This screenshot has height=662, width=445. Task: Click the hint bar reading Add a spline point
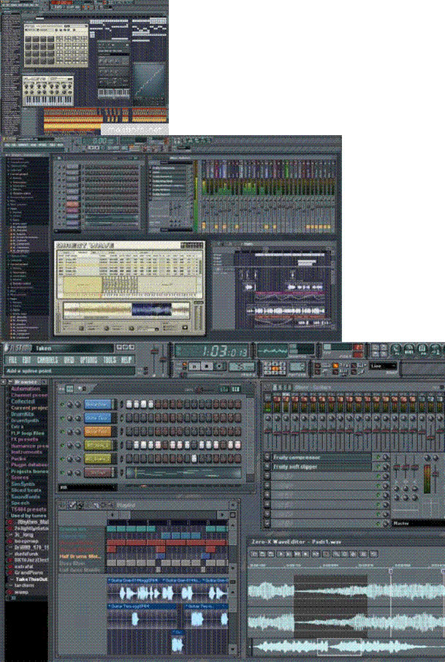pos(70,370)
